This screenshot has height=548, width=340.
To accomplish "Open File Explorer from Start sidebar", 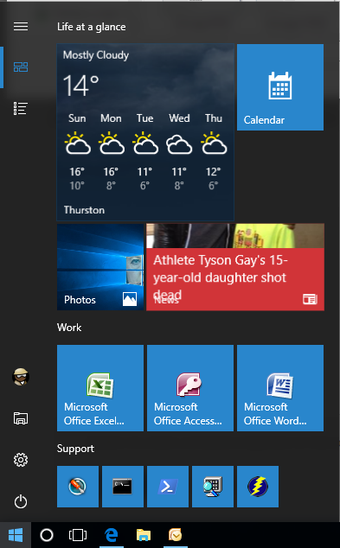I will click(x=21, y=418).
